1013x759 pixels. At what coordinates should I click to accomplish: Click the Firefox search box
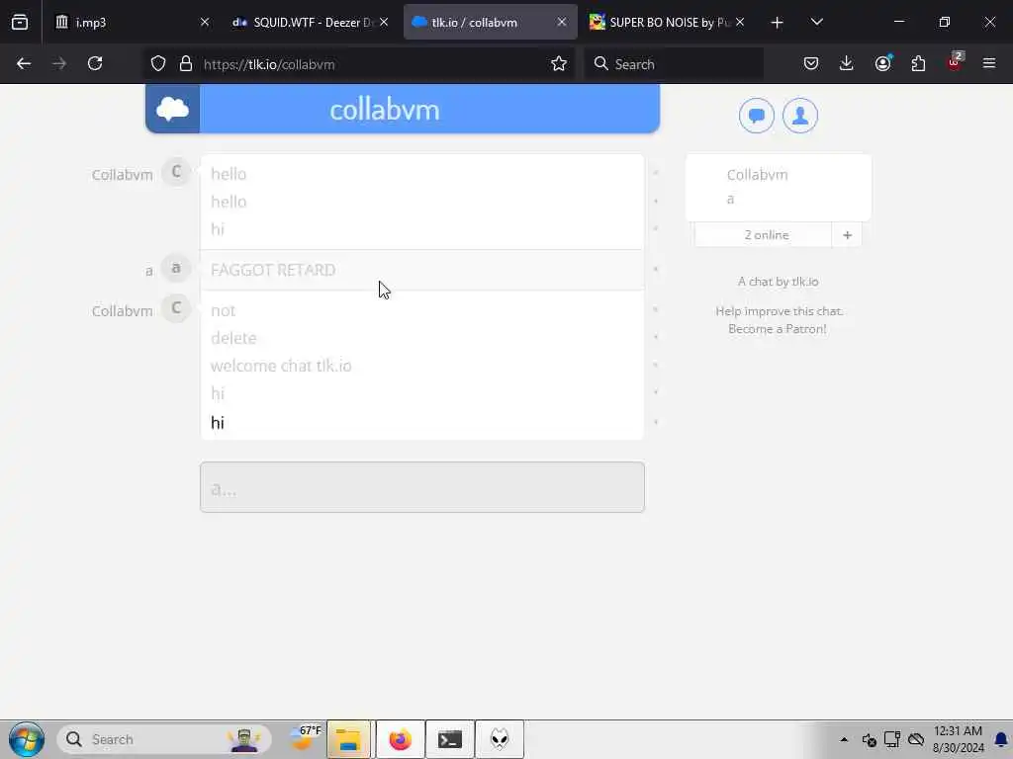click(x=674, y=64)
